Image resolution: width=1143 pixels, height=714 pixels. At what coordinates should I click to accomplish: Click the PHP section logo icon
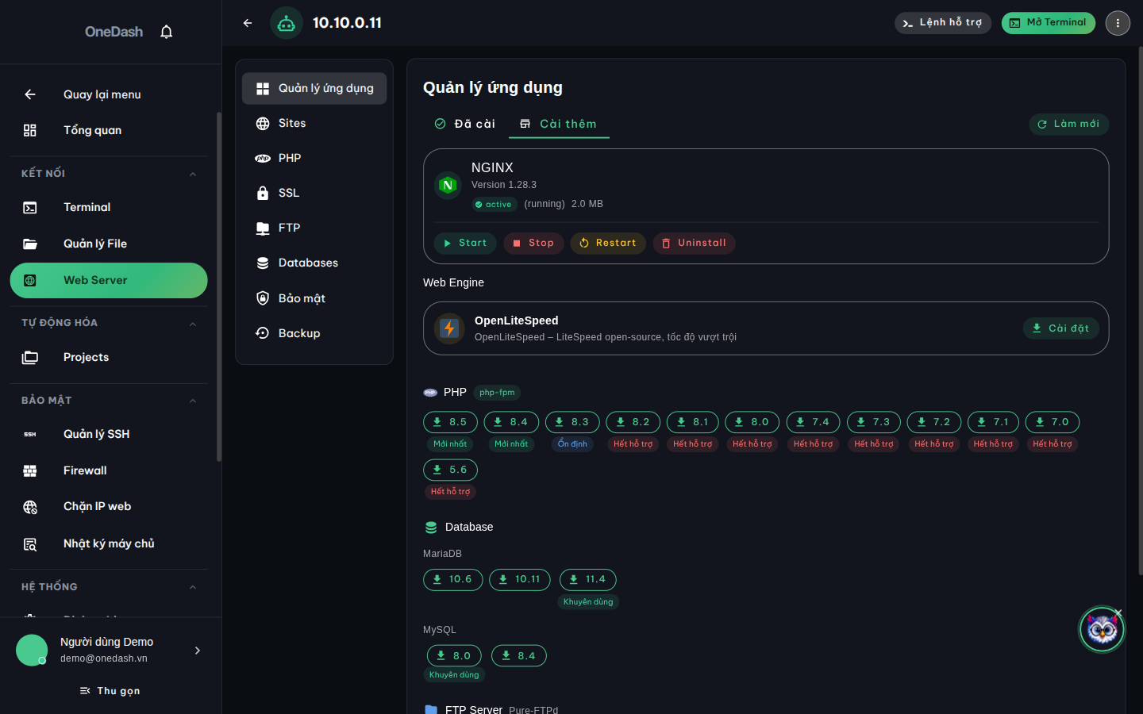click(x=430, y=393)
